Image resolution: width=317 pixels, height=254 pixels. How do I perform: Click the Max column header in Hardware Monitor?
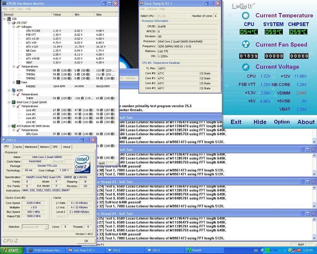[105, 15]
